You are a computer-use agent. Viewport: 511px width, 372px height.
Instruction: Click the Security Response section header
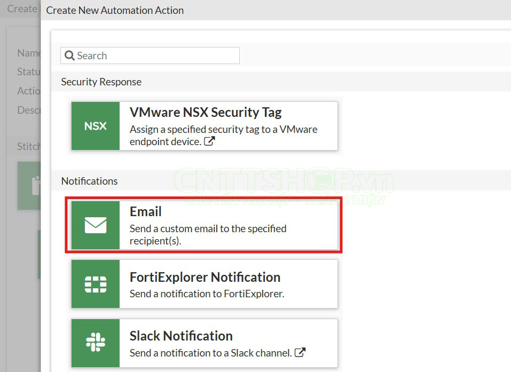(101, 82)
